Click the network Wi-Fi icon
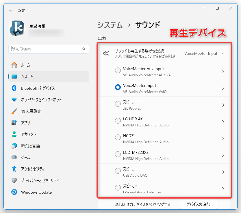 (14, 100)
